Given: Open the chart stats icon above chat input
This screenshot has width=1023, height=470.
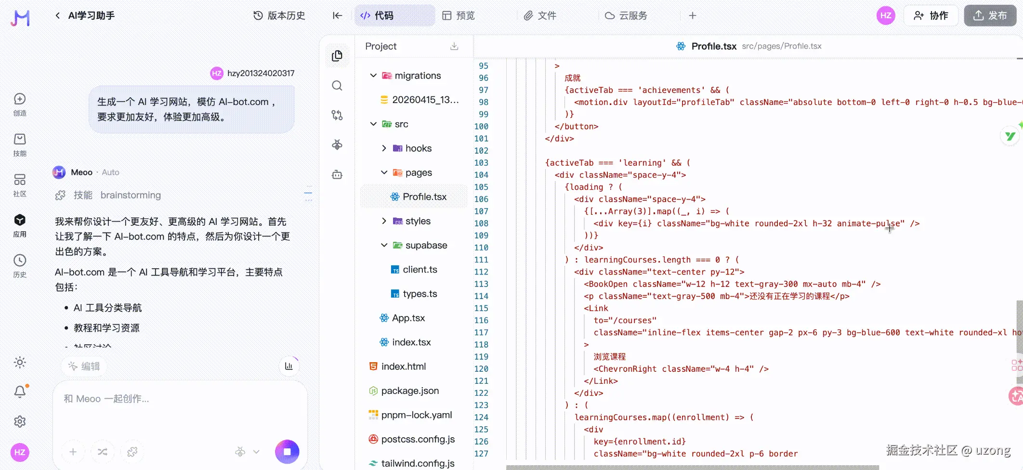Looking at the screenshot, I should (x=289, y=366).
